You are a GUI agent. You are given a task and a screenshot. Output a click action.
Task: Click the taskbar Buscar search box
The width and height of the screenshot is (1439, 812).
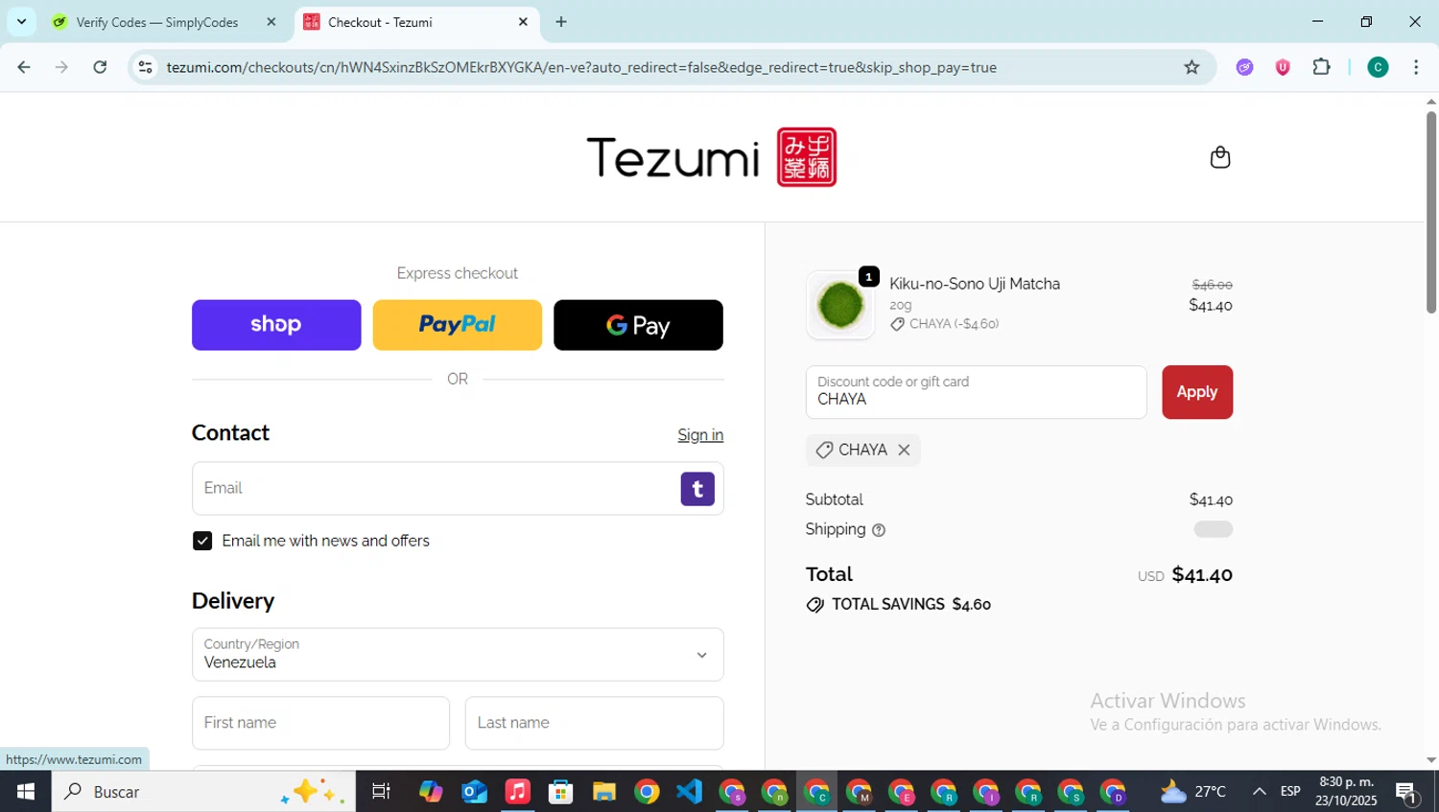pos(203,792)
